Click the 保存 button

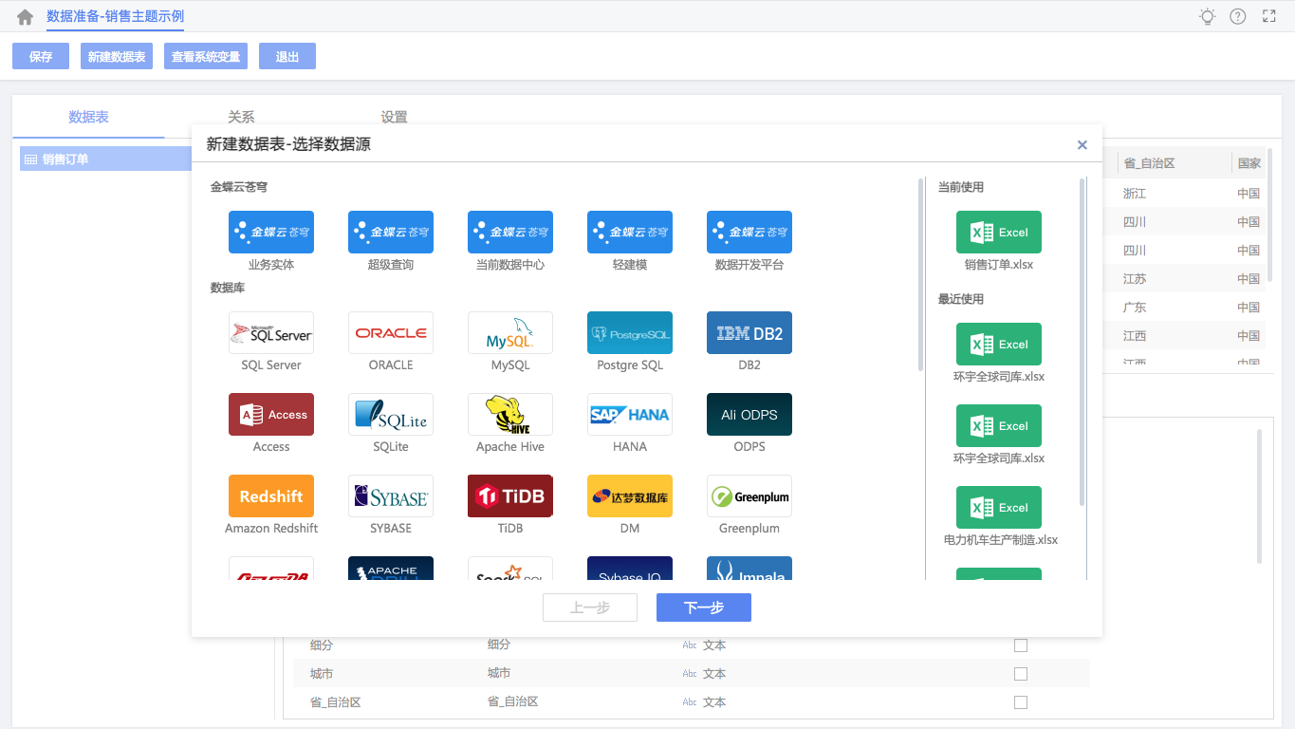tap(41, 56)
